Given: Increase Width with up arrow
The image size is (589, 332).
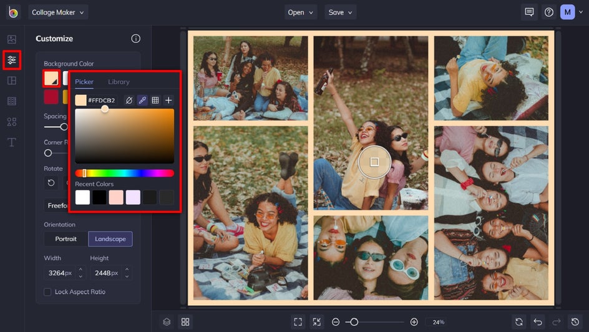Looking at the screenshot, I should (80, 269).
